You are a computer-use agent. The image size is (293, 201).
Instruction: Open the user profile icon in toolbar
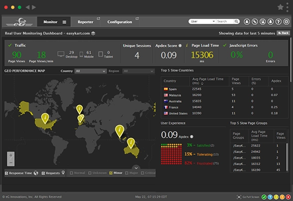point(247,22)
